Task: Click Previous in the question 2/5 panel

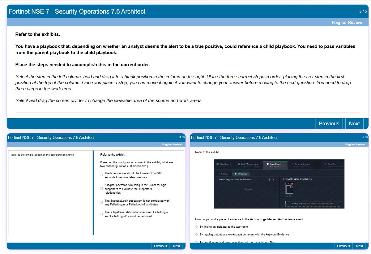Action: coord(160,246)
